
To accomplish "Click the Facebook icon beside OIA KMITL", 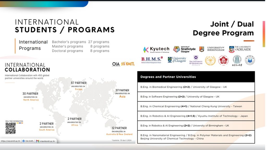I will 23,141.
